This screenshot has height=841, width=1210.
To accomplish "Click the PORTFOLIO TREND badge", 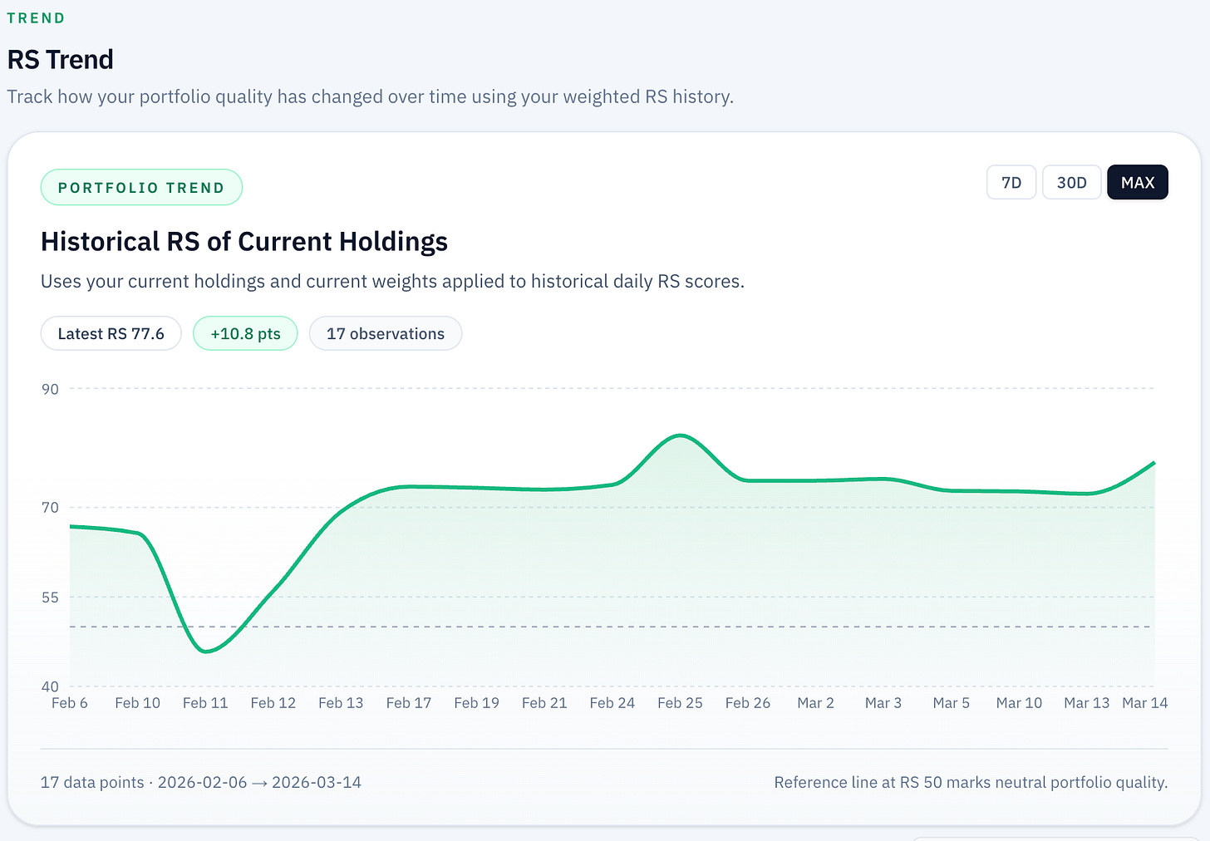I will tap(141, 187).
